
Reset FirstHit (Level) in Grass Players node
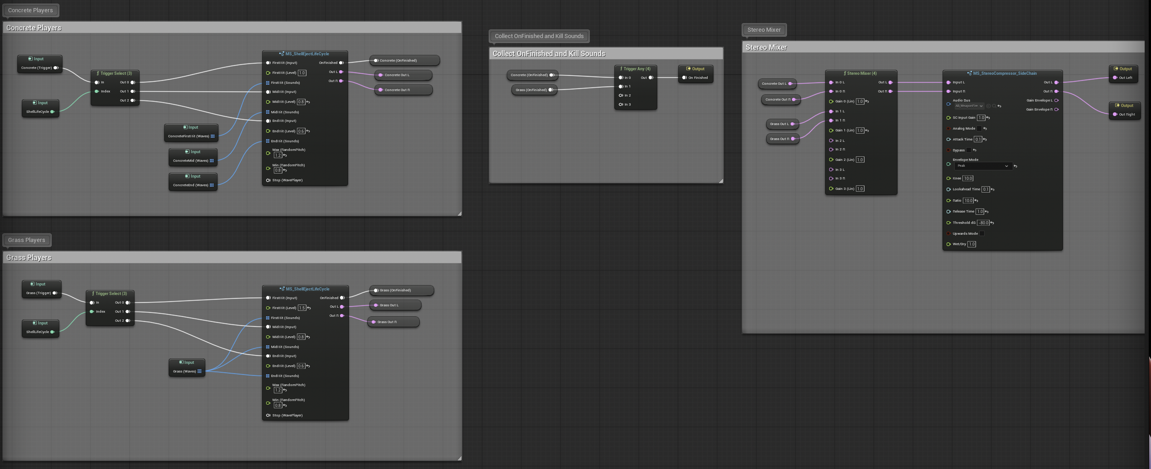(309, 308)
